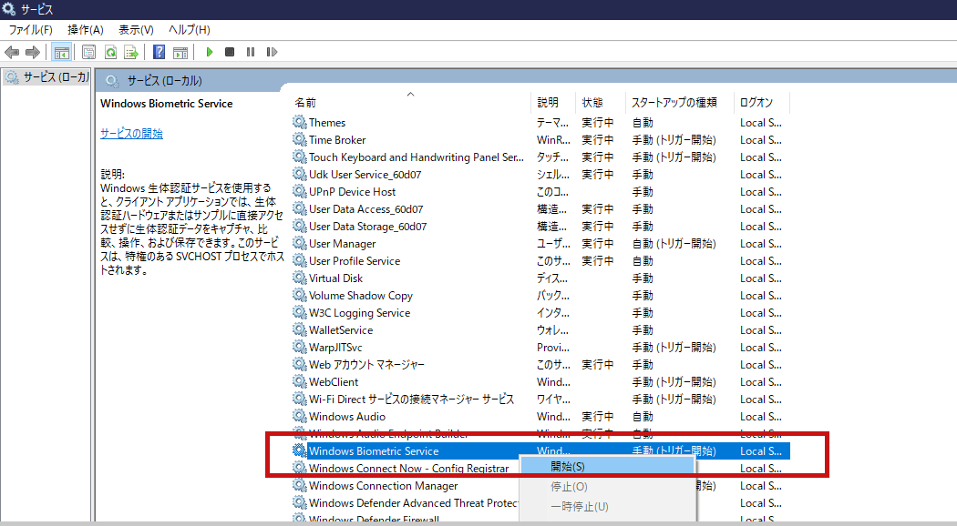This screenshot has height=526, width=957.
Task: Sort by the ログオン column header
Action: (x=762, y=103)
